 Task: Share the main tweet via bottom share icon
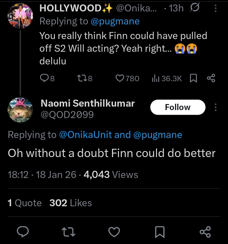point(205,232)
